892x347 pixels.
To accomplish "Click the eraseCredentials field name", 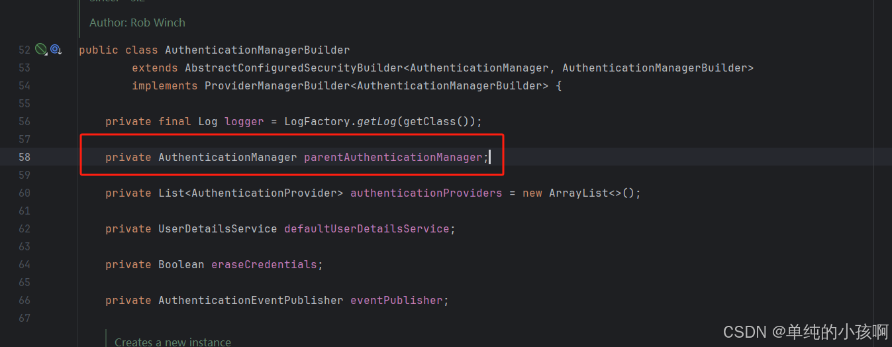I will [264, 264].
